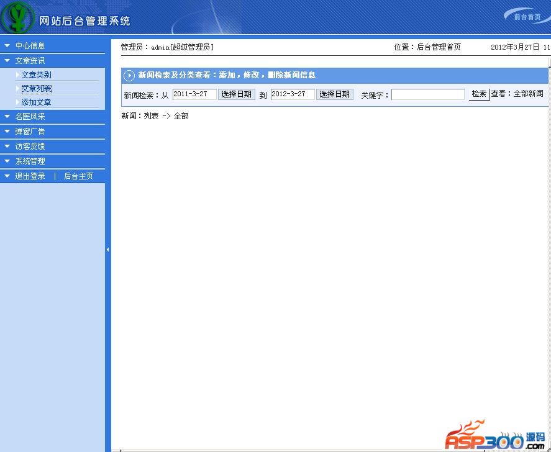The width and height of the screenshot is (551, 452).
Task: Click the 关键字 keyword input box
Action: (428, 94)
